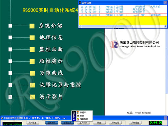This screenshot has height=126, width=168.
Task: Click the yellow square beside 系统介绍
Action: [32, 26]
